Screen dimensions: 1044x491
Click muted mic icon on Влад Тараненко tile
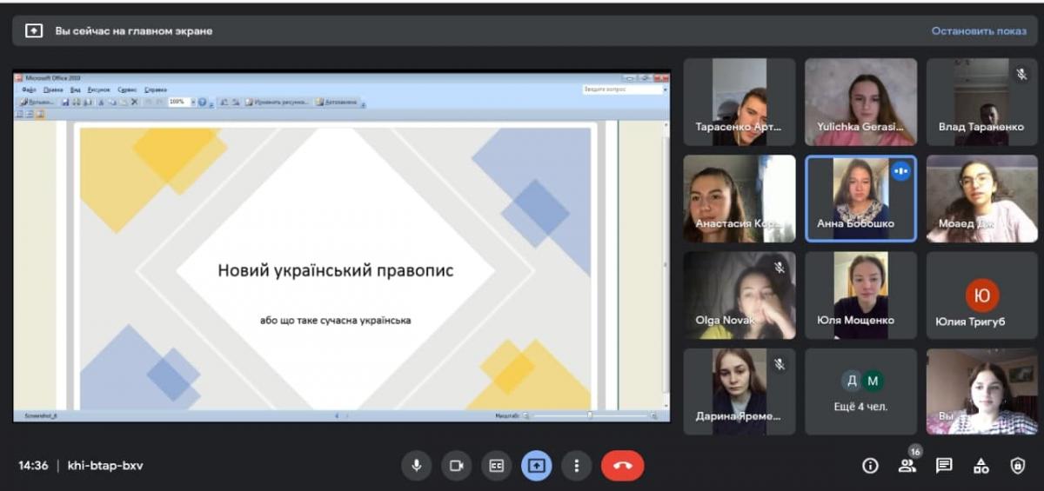point(1021,75)
